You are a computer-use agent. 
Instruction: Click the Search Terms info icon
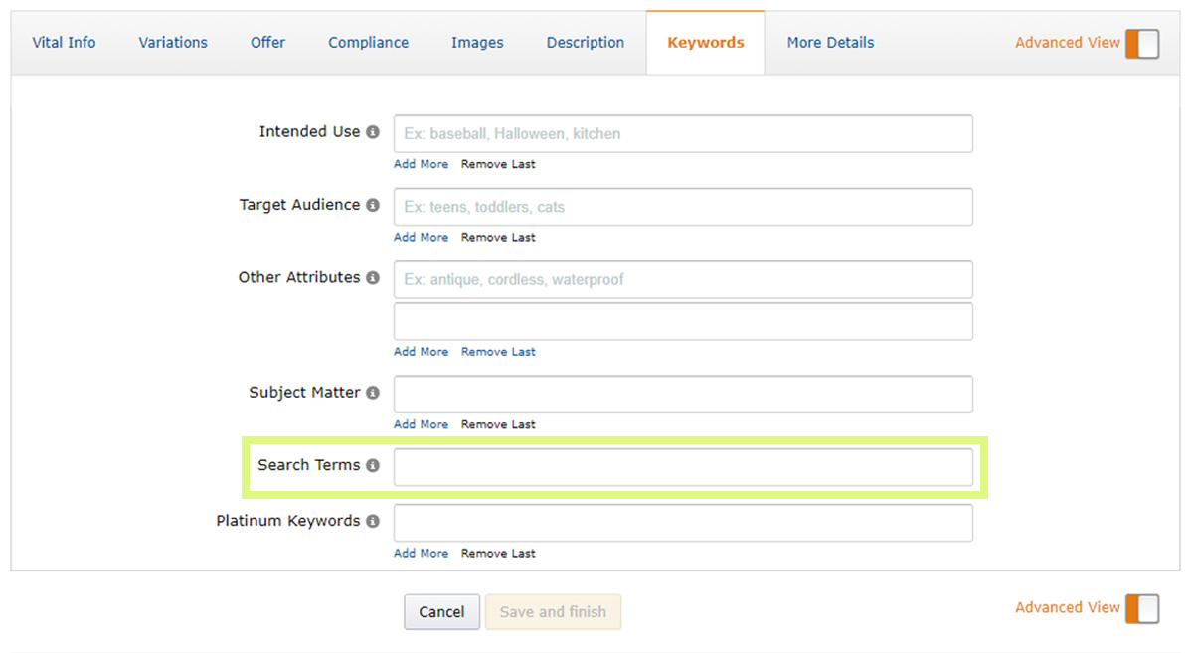[x=373, y=465]
